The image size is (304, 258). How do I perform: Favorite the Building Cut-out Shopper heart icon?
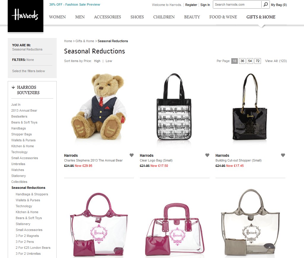283,155
